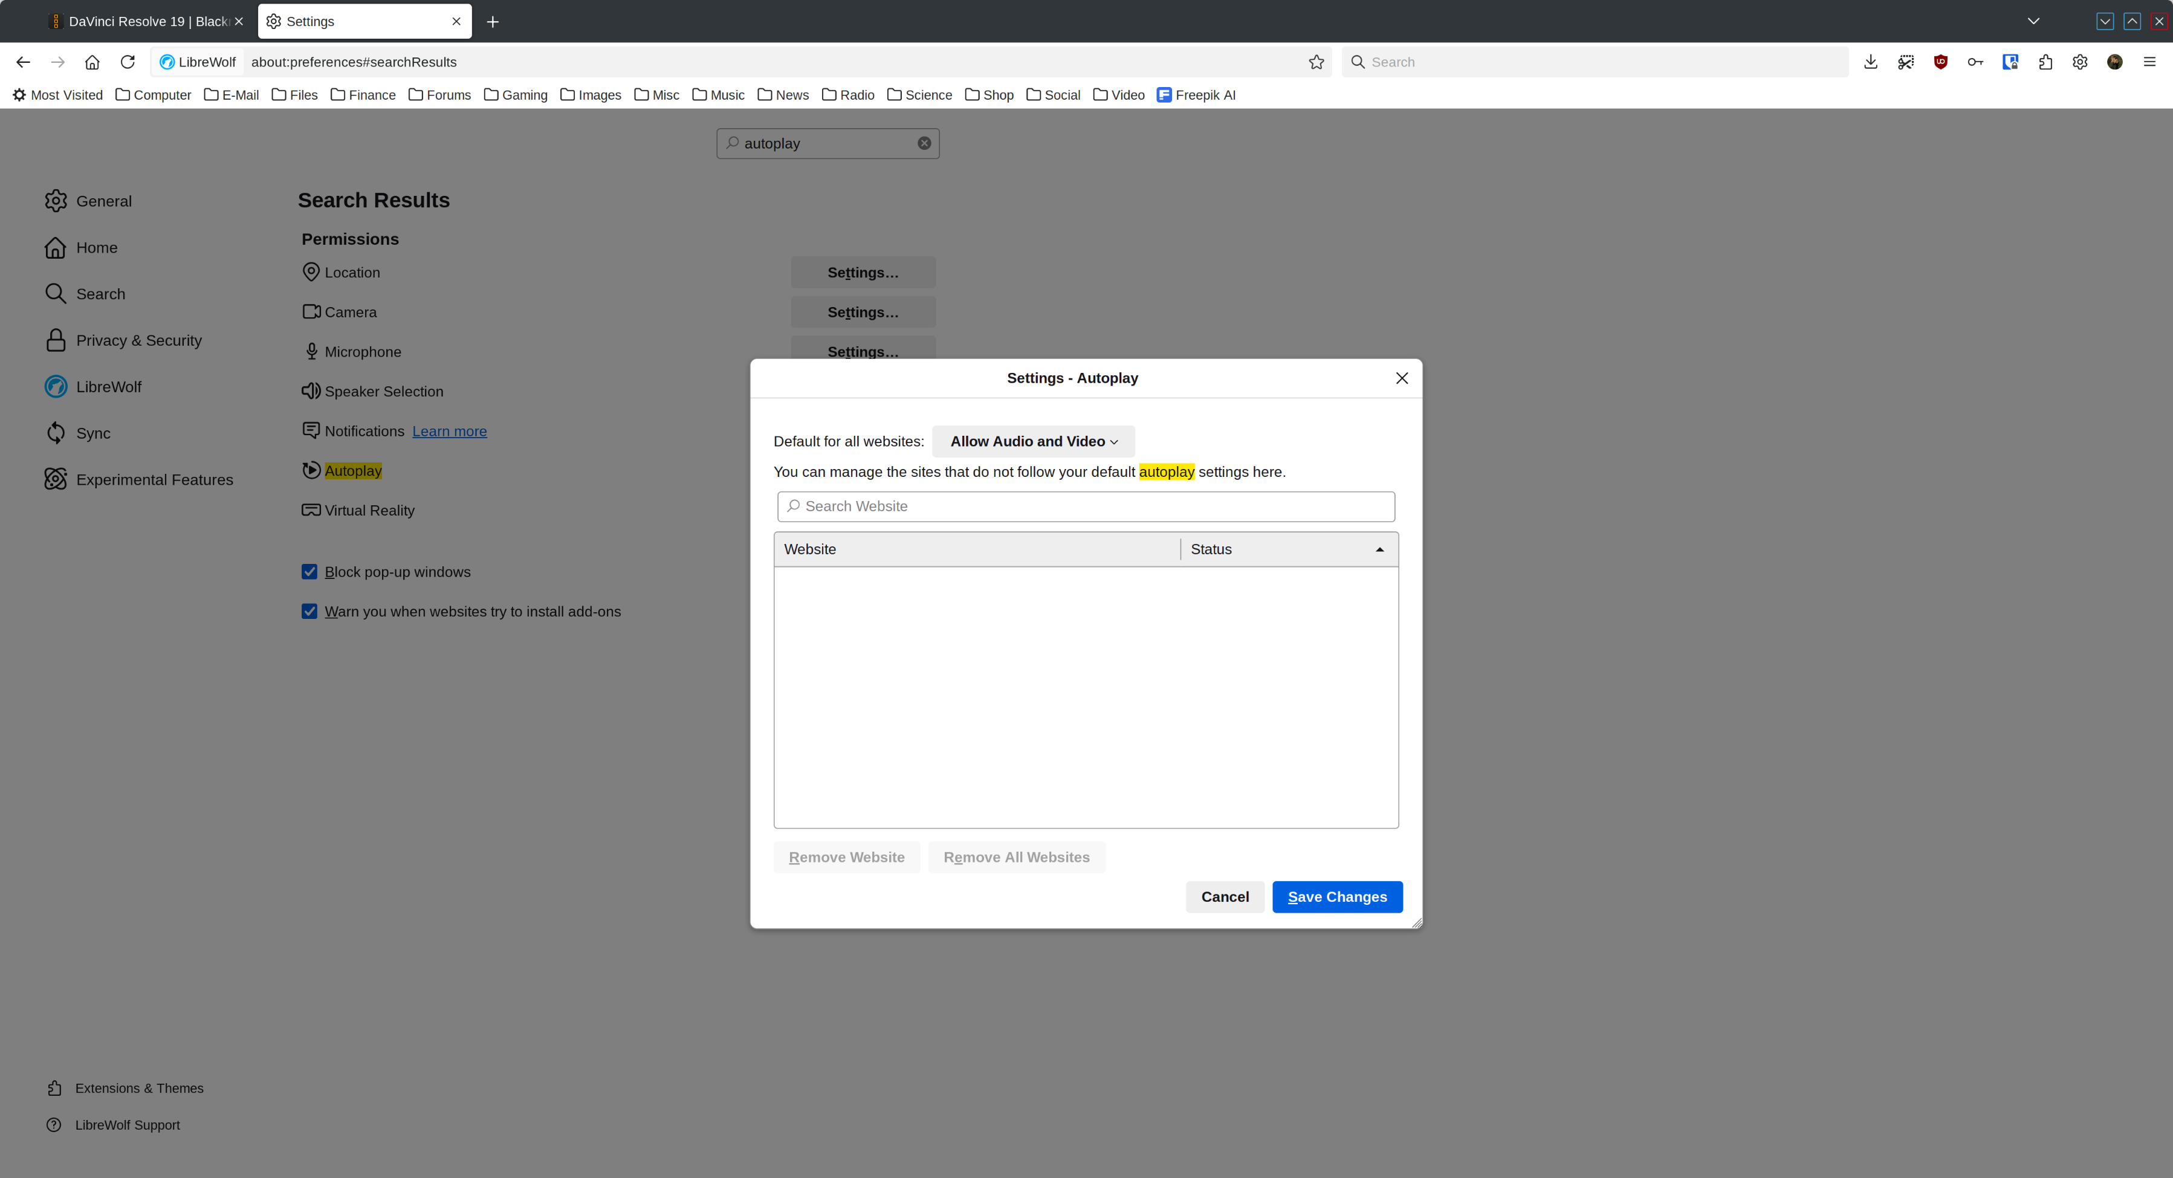Open Allow Audio and Video dropdown
The height and width of the screenshot is (1178, 2173).
tap(1032, 441)
